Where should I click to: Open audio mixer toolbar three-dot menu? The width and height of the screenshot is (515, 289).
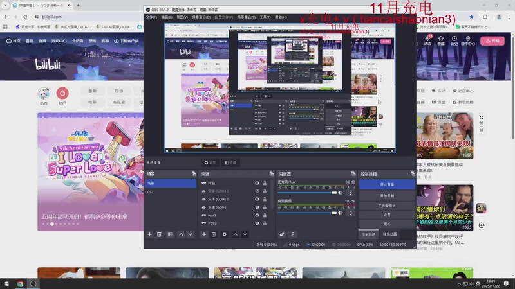tap(293, 234)
